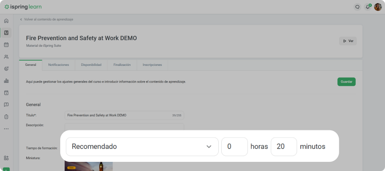Switch to the Inscripciones tab
Viewport: 385px width, 171px height.
coord(152,65)
